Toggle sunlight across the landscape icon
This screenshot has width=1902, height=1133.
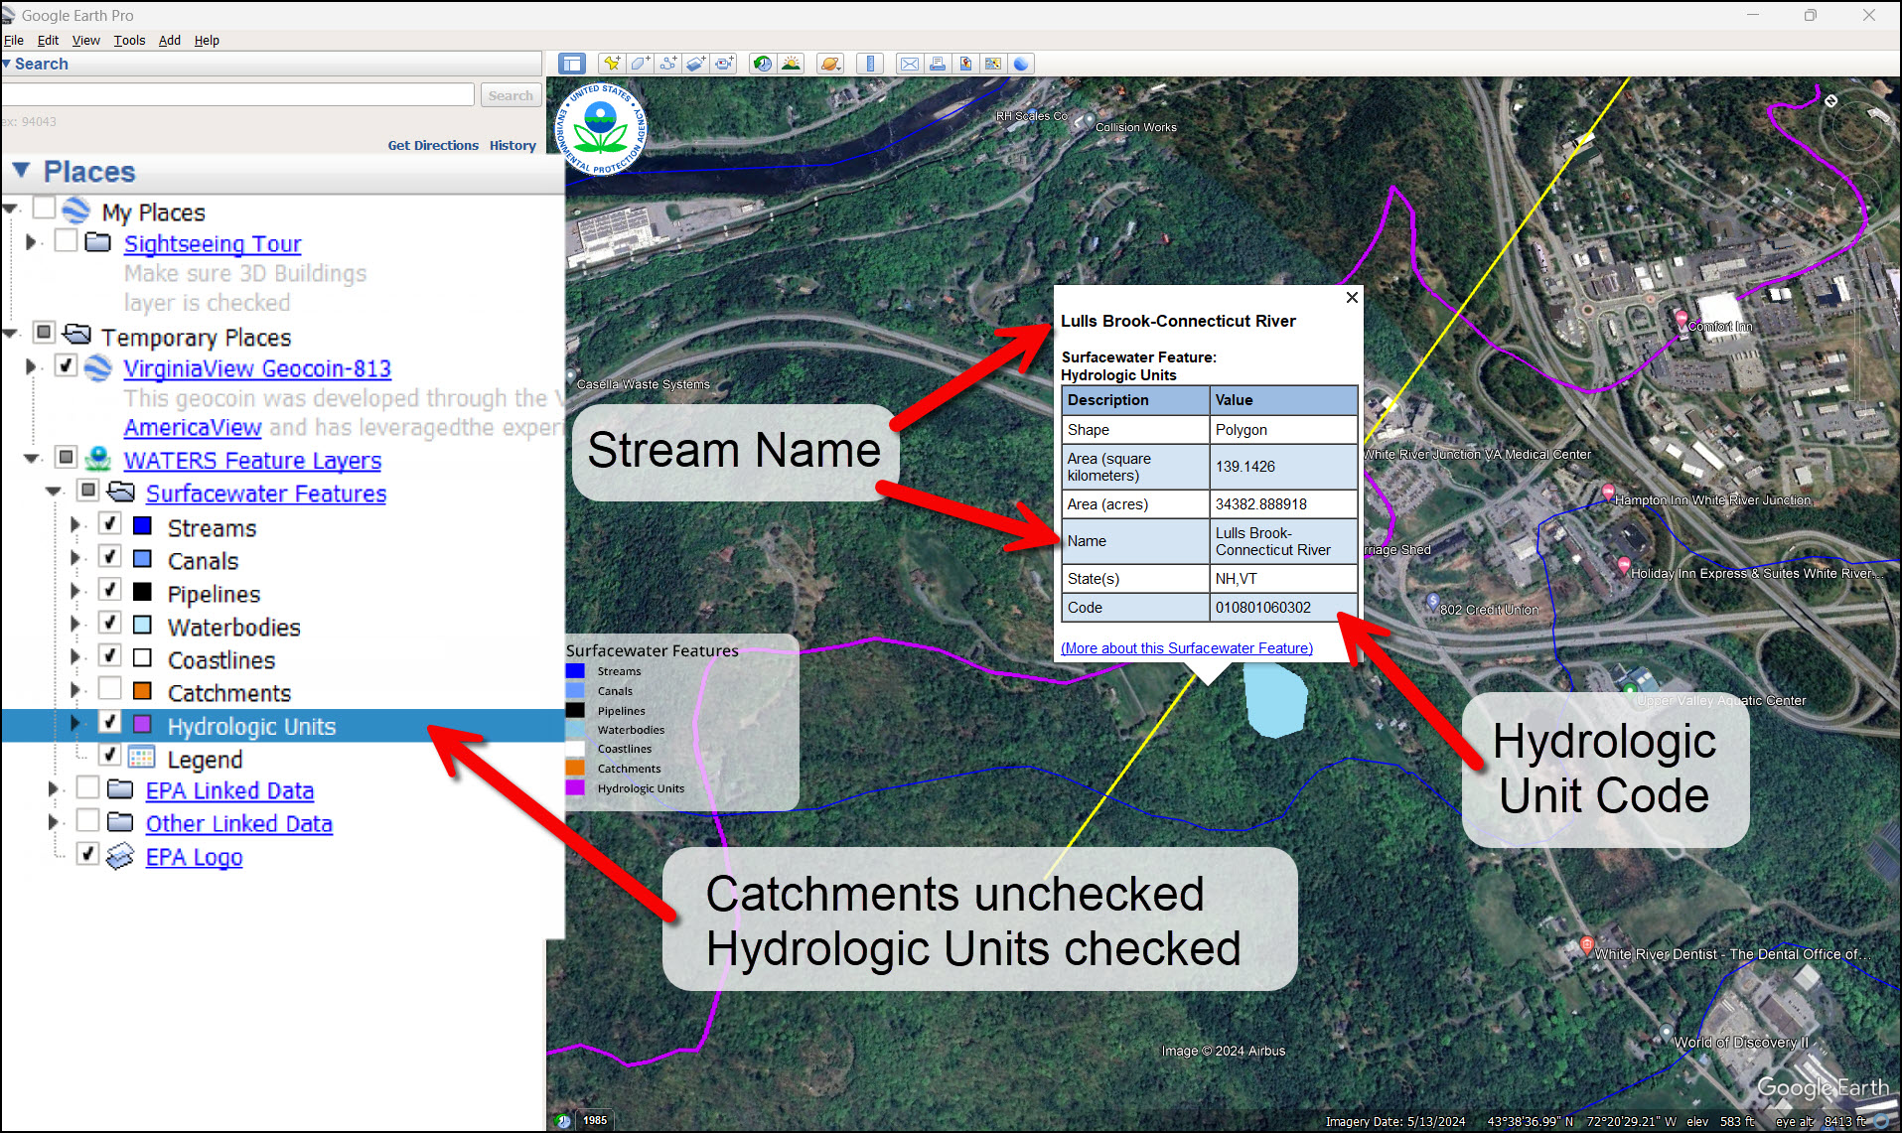792,64
